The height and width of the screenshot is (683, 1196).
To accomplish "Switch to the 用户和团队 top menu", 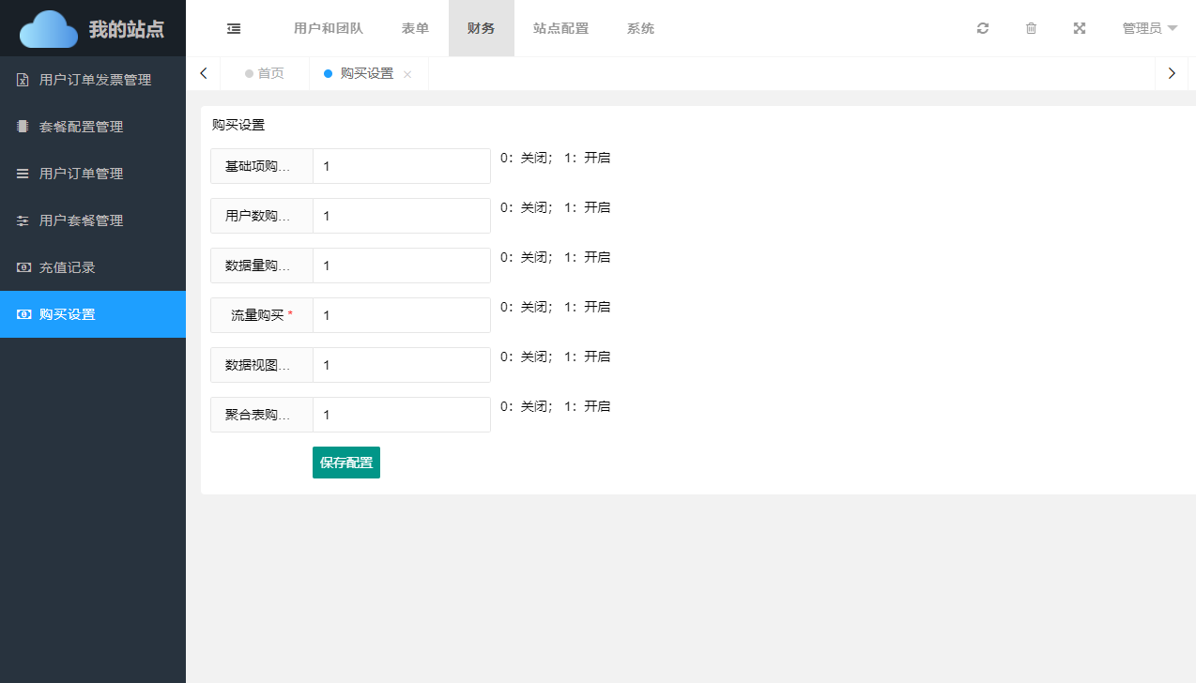I will [x=328, y=28].
